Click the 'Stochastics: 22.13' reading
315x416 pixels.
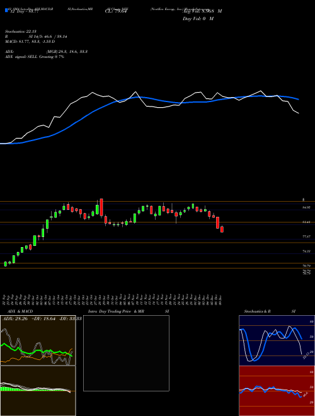click(20, 32)
